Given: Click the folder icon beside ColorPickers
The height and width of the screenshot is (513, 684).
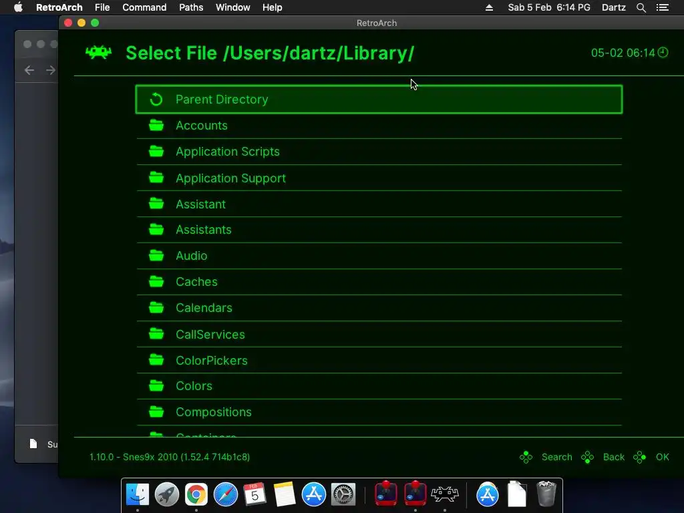Looking at the screenshot, I should point(156,360).
